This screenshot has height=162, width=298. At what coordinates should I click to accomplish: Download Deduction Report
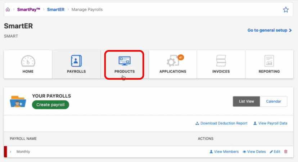click(221, 123)
